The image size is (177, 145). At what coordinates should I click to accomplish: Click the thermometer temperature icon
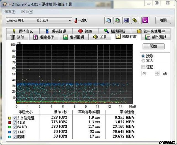[76, 20]
